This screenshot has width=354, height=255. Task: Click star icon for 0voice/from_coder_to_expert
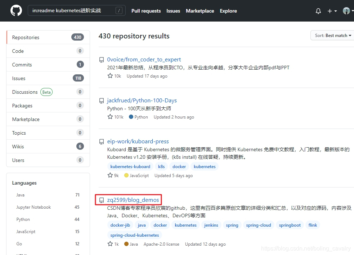pyautogui.click(x=110, y=76)
